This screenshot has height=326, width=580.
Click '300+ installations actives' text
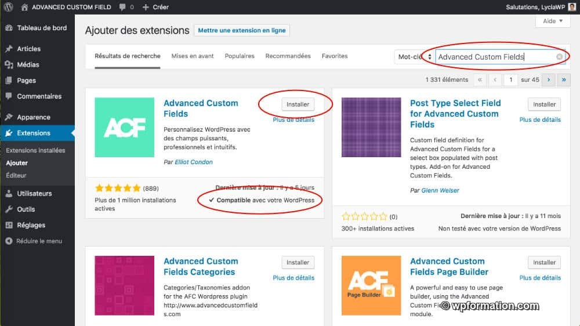click(x=378, y=229)
